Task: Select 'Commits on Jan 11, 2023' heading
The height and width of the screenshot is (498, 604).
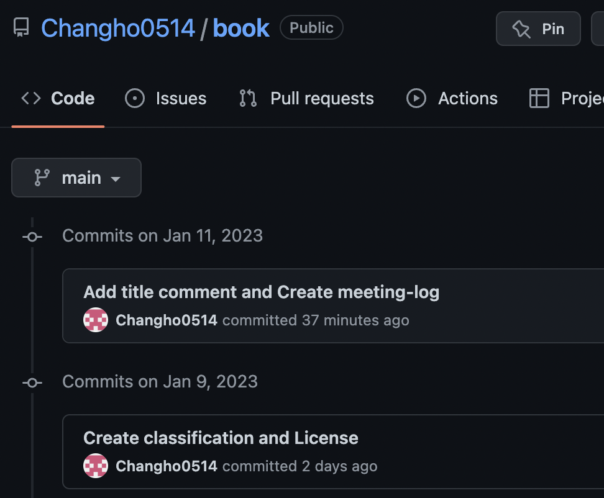Action: tap(163, 235)
